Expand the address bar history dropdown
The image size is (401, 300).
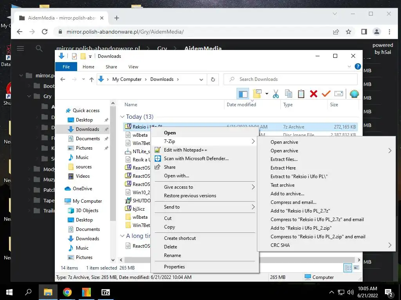point(201,80)
